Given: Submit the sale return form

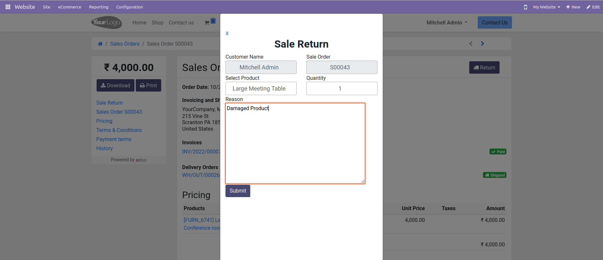Looking at the screenshot, I should [x=238, y=191].
